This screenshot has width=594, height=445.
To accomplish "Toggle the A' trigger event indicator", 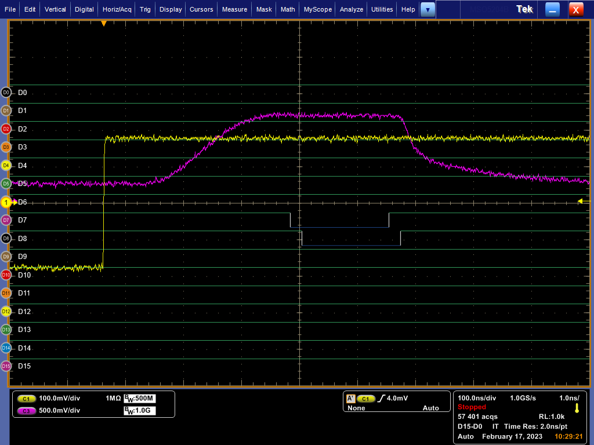I will click(x=350, y=399).
